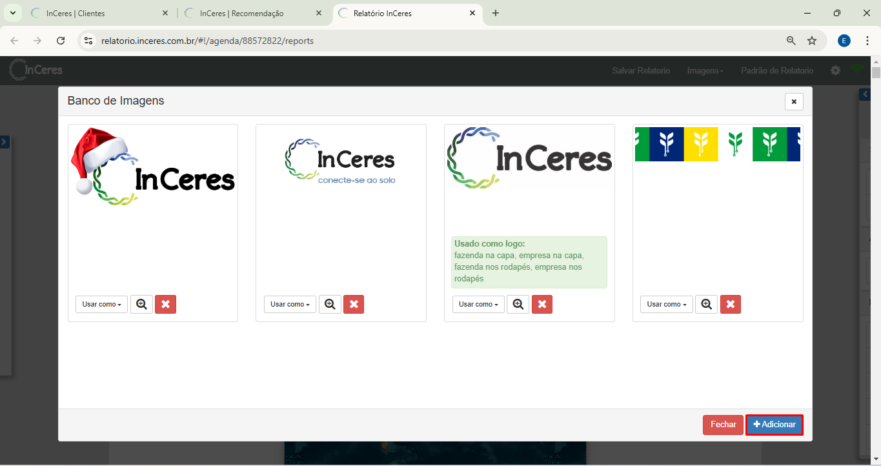Collapse the right side panel arrow

tap(865, 94)
